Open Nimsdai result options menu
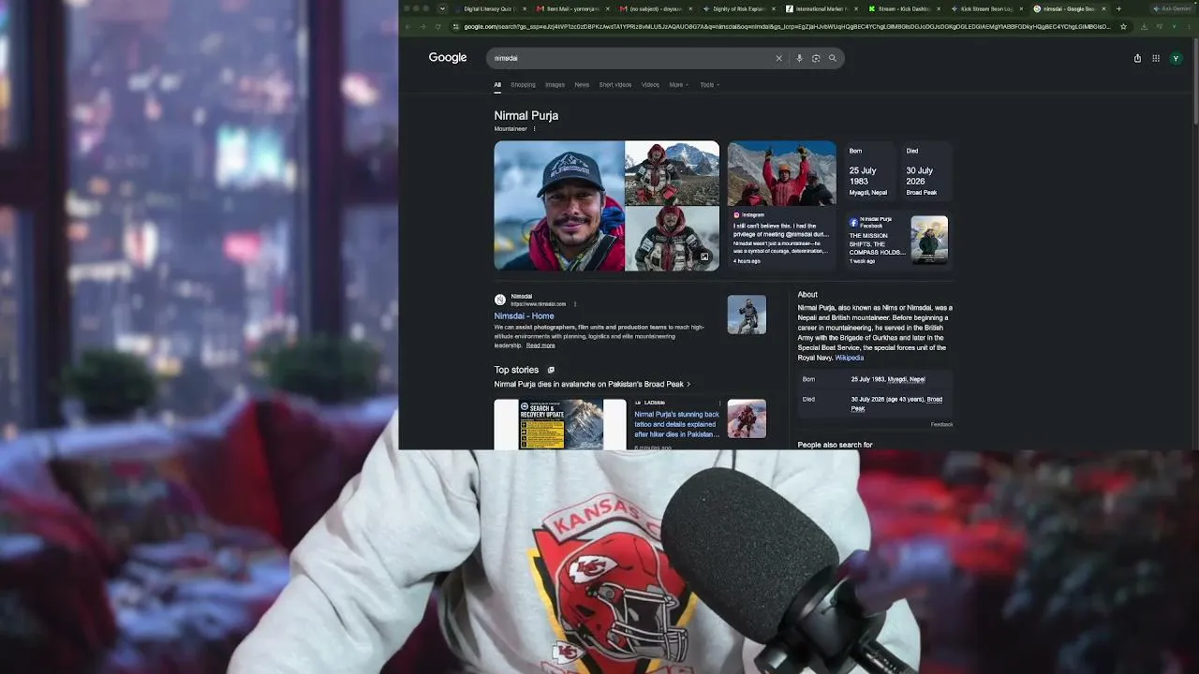The height and width of the screenshot is (674, 1199). pos(575,303)
